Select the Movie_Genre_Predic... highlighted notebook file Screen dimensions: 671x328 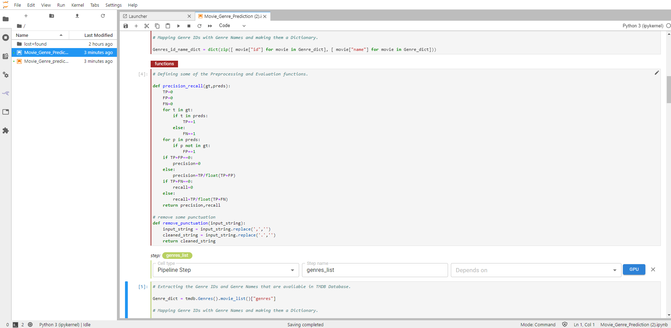(65, 52)
